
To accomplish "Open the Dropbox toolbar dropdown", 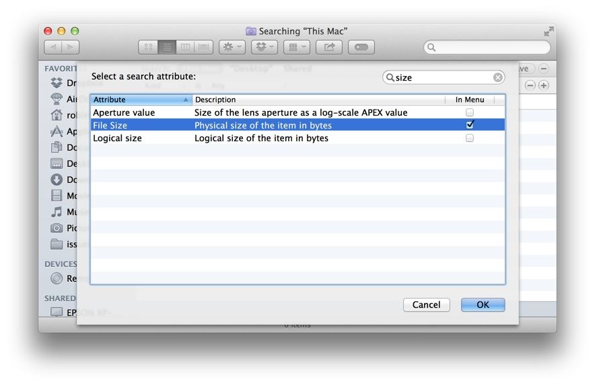I will (264, 47).
